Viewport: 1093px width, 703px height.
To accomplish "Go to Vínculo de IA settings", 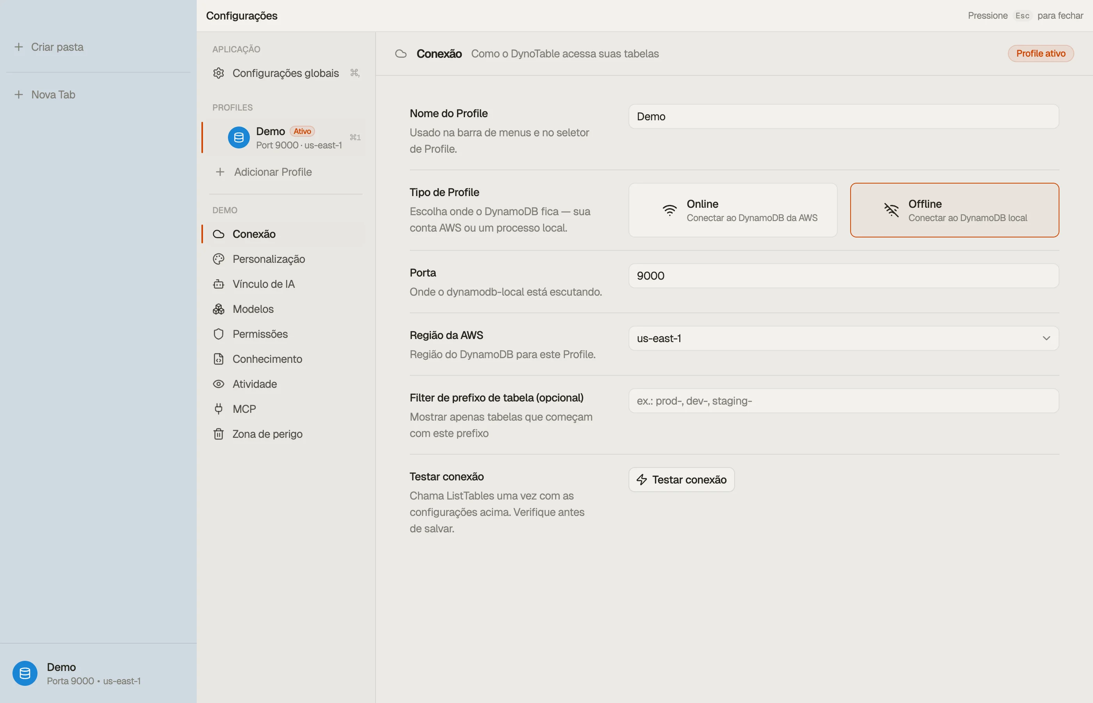I will [x=286, y=284].
